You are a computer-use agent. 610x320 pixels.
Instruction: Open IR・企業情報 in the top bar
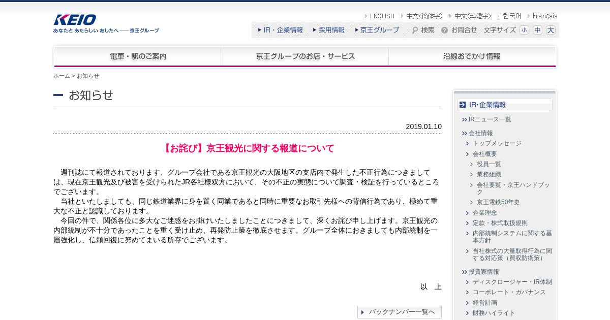283,30
